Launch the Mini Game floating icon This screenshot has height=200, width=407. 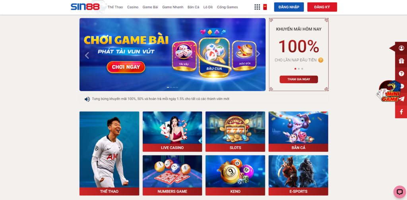coord(389,91)
